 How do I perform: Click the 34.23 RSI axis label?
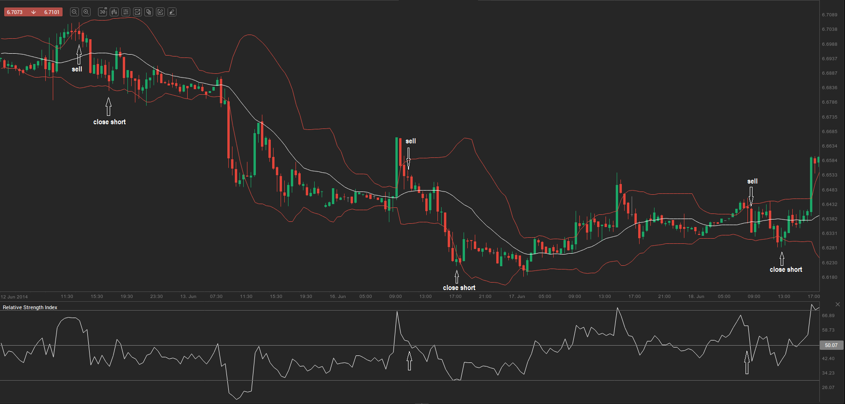pyautogui.click(x=828, y=373)
